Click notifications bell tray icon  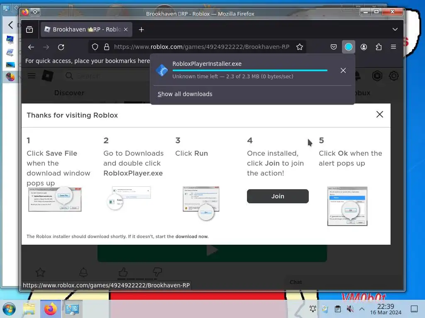click(313, 309)
